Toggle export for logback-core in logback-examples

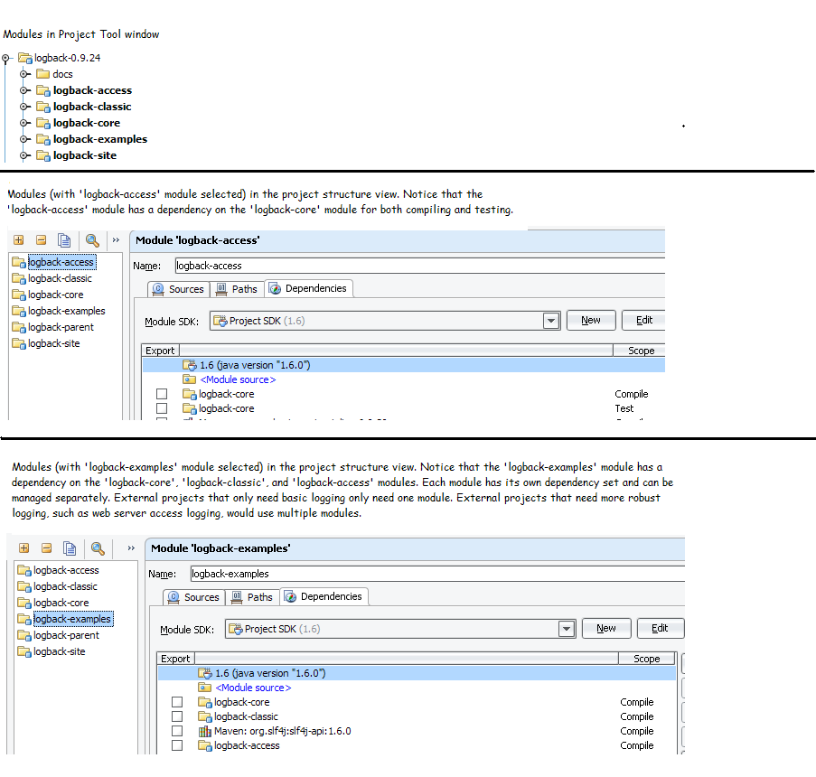(x=177, y=702)
